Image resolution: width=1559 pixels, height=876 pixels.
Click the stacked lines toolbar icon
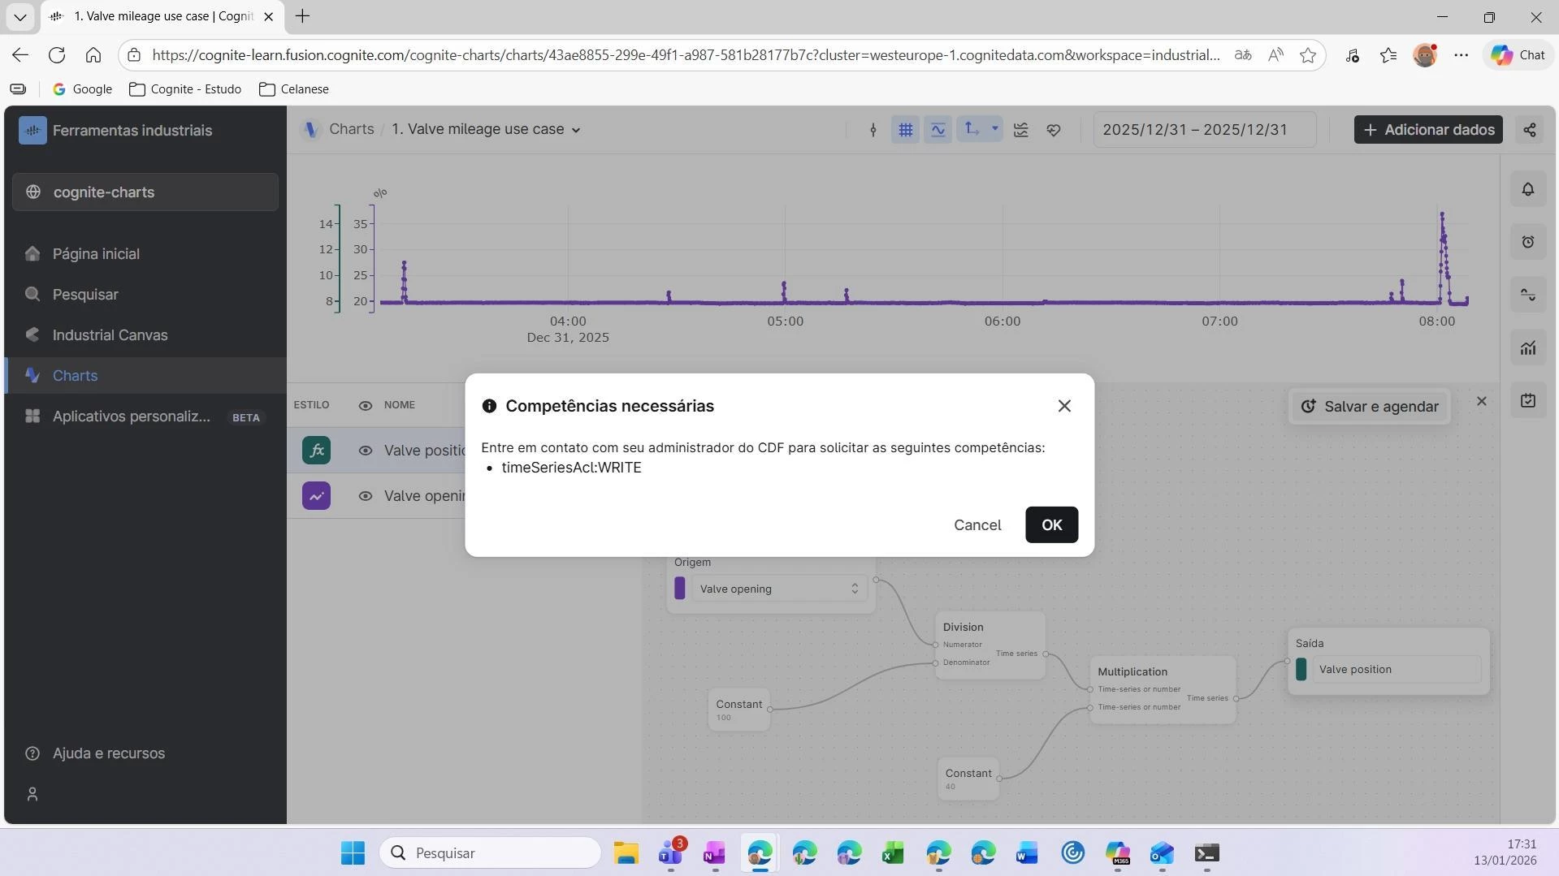(x=1021, y=130)
